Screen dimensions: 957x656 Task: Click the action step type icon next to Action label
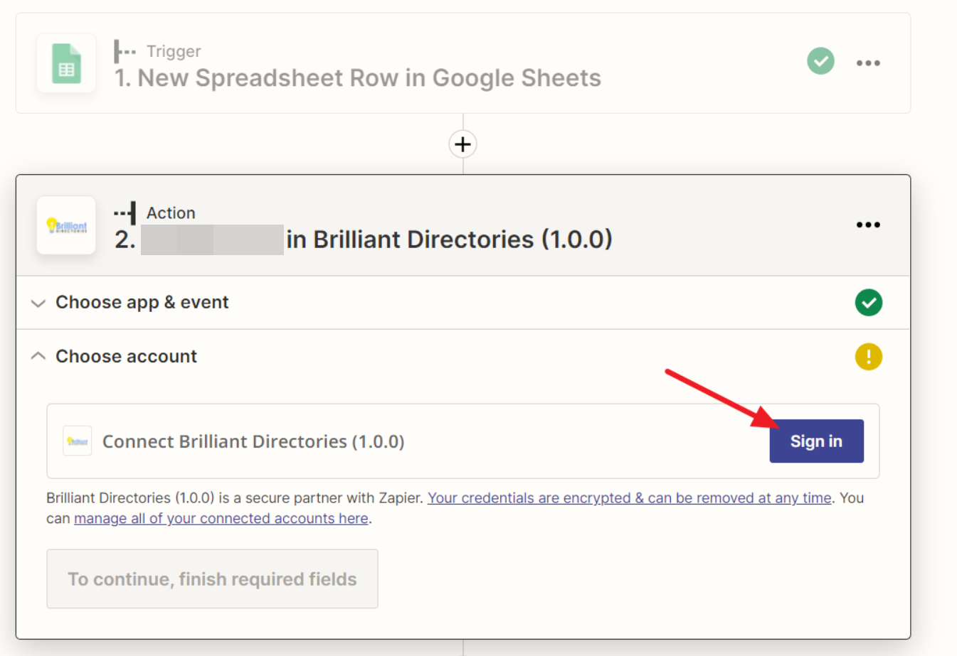pyautogui.click(x=125, y=213)
